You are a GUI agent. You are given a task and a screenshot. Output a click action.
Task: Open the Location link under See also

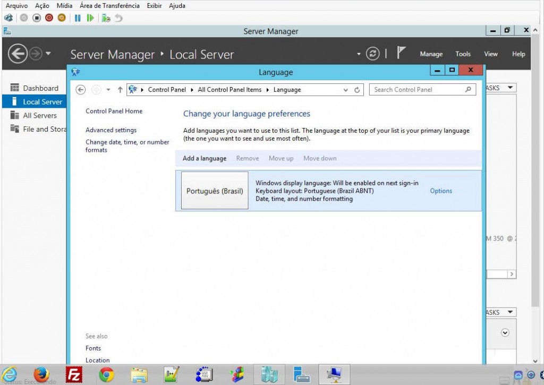tap(98, 361)
